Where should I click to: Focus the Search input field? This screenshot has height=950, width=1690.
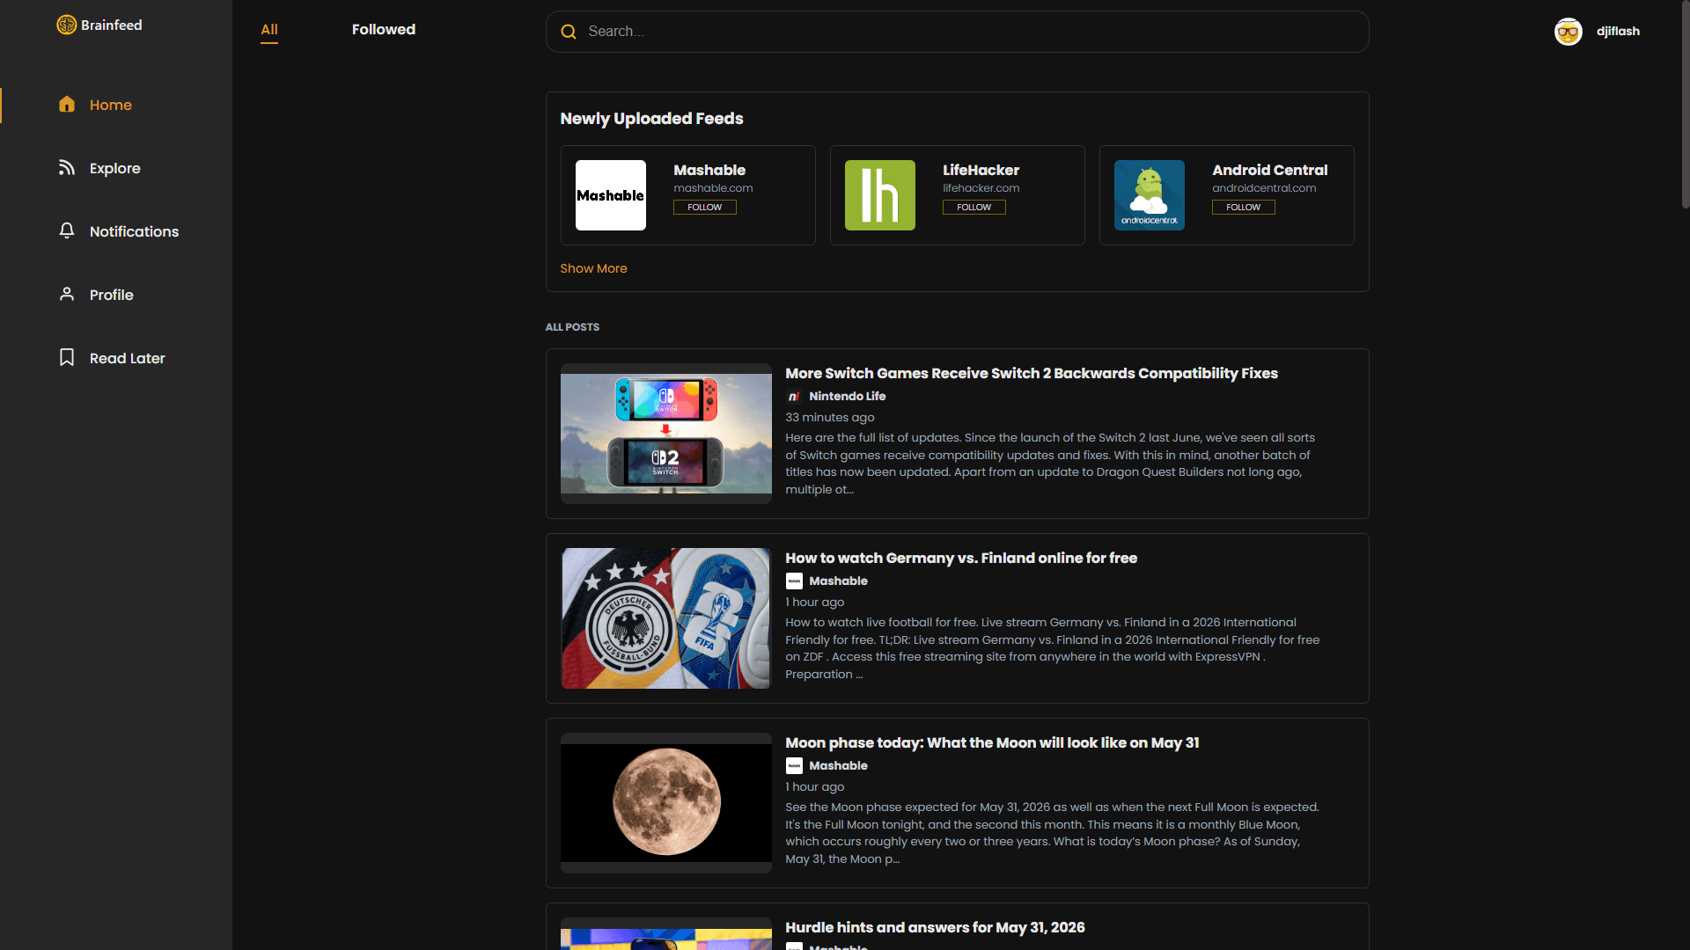tap(958, 32)
